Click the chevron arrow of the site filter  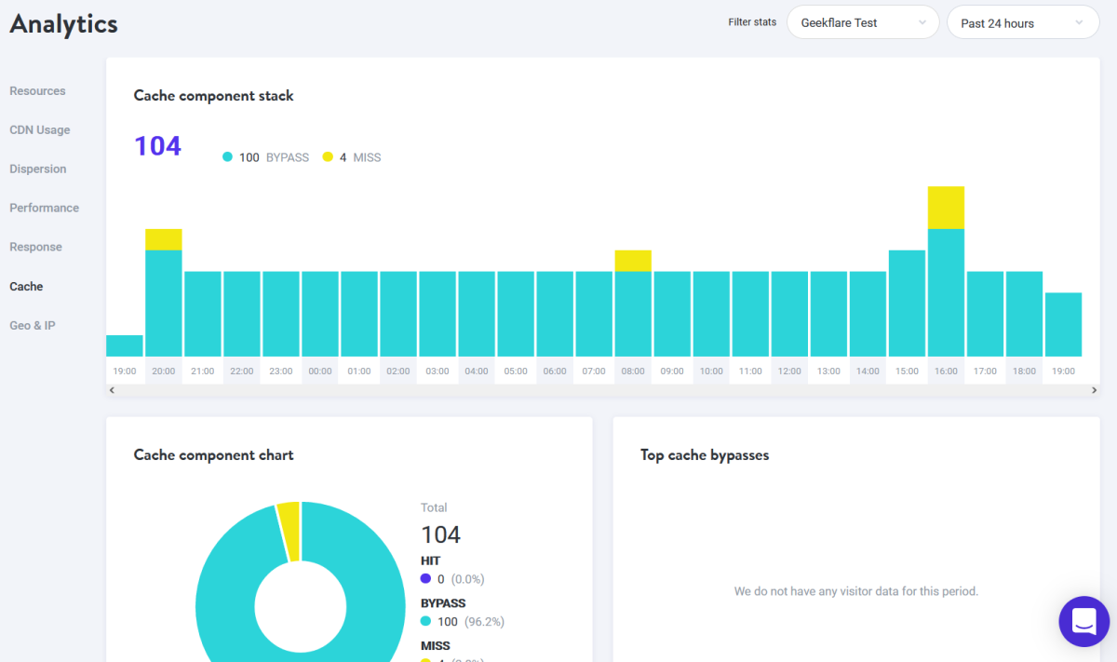[922, 23]
